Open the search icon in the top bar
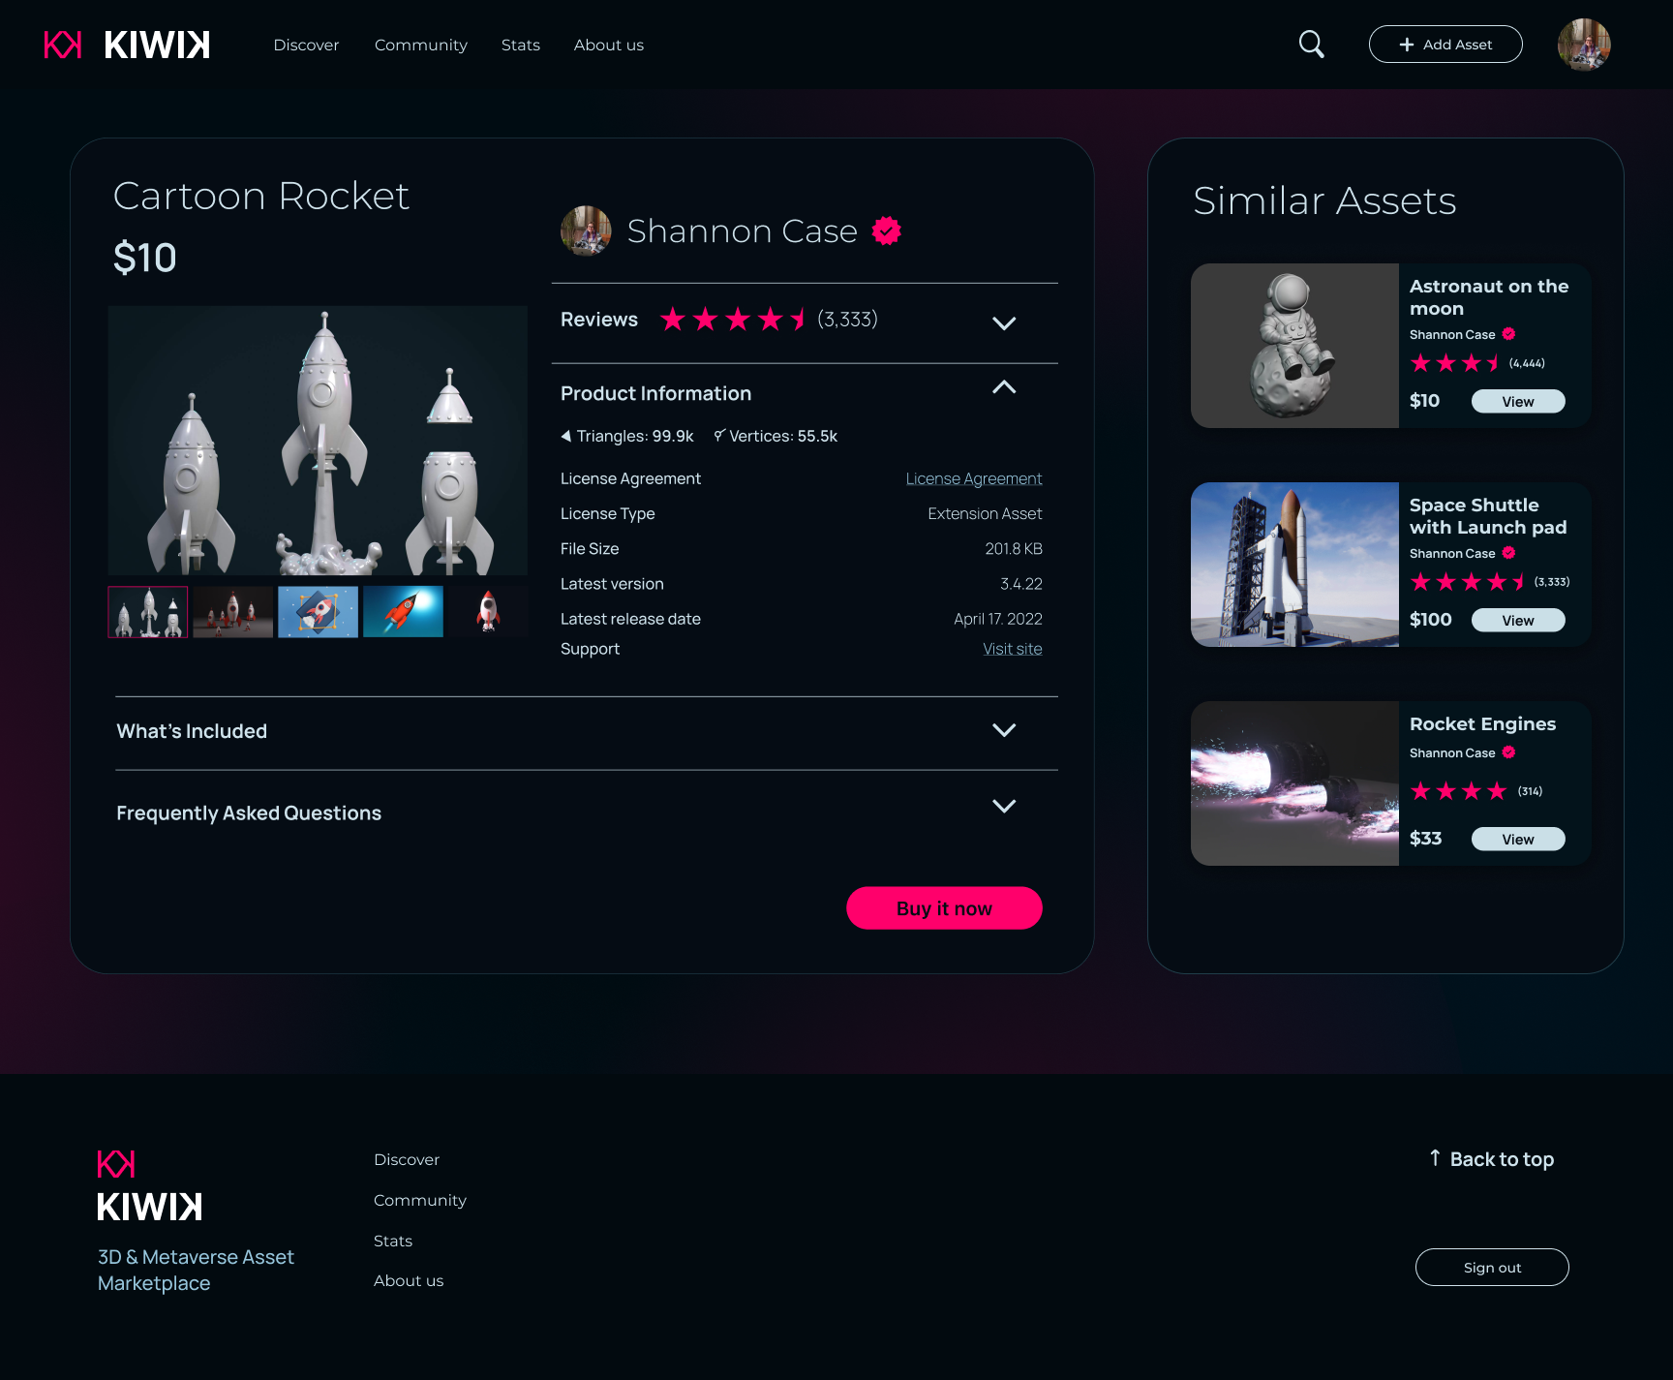Viewport: 1673px width, 1380px height. [x=1311, y=44]
